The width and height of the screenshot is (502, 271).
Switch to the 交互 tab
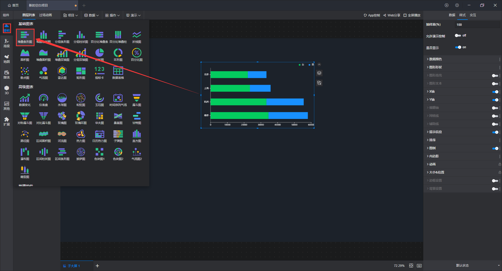pos(473,15)
